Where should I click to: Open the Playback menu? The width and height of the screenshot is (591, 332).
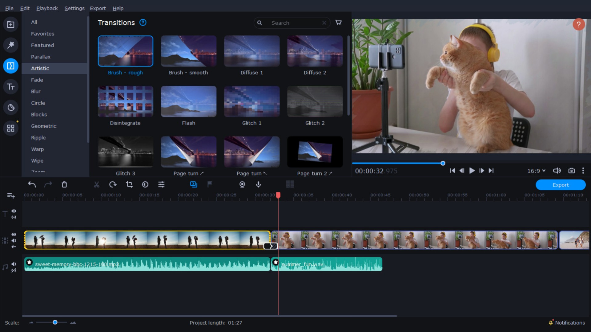click(x=47, y=8)
